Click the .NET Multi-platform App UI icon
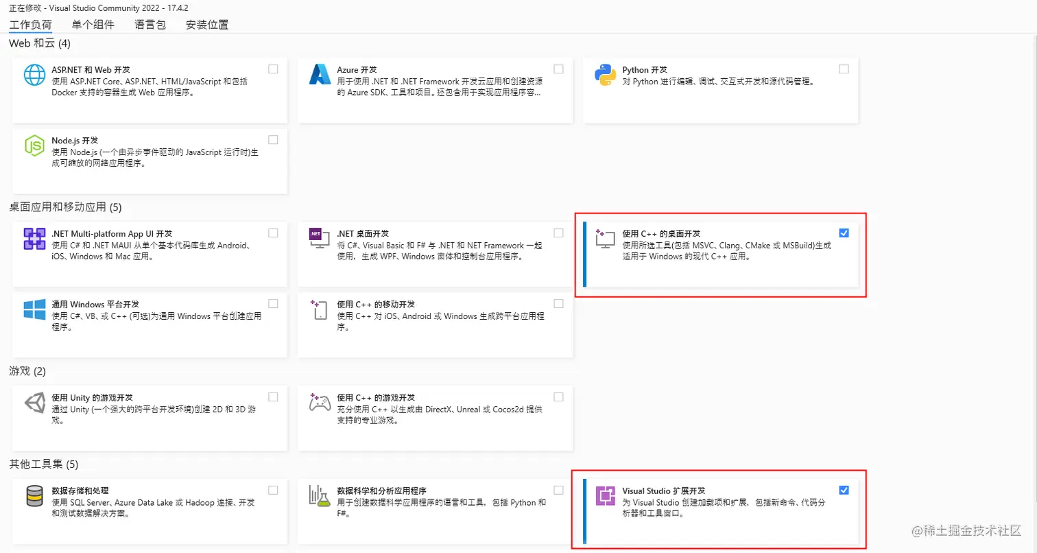 click(34, 239)
